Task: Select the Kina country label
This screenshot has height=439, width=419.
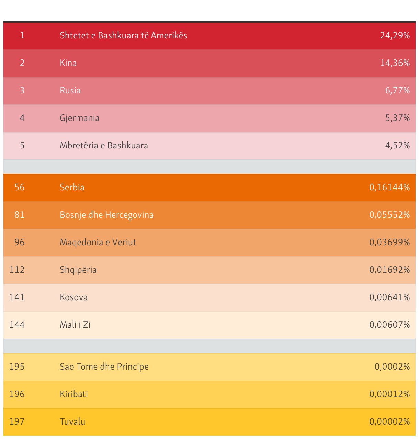Action: [68, 63]
